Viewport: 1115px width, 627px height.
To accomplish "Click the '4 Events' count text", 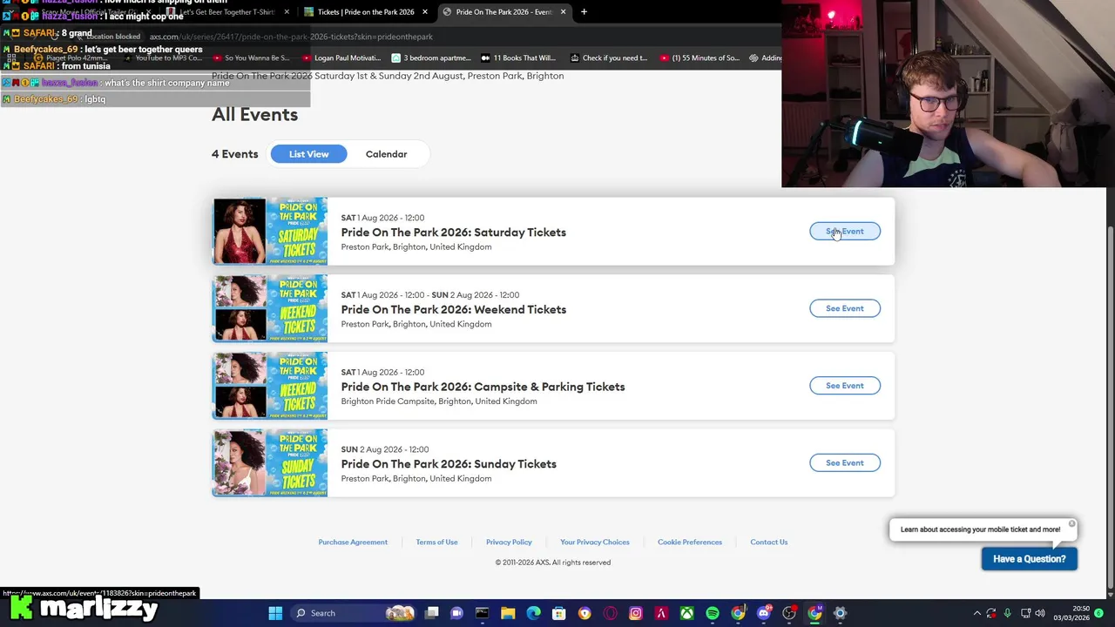I will coord(235,154).
